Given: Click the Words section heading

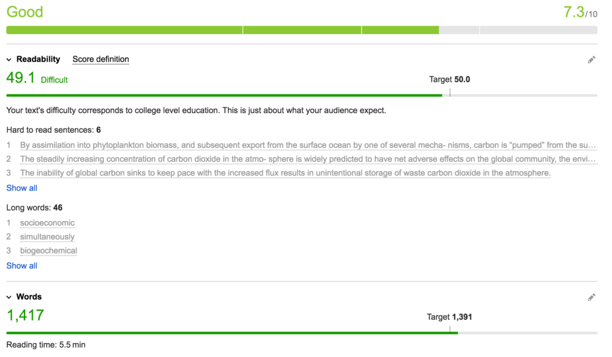Looking at the screenshot, I should coord(29,297).
